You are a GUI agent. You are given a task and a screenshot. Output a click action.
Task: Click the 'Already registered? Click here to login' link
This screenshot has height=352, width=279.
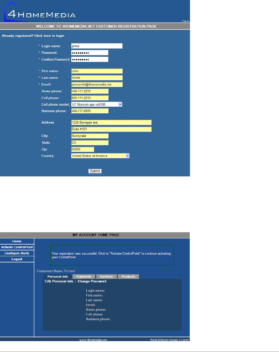33,36
